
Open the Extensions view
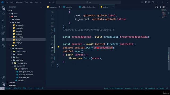[x=3, y=33]
